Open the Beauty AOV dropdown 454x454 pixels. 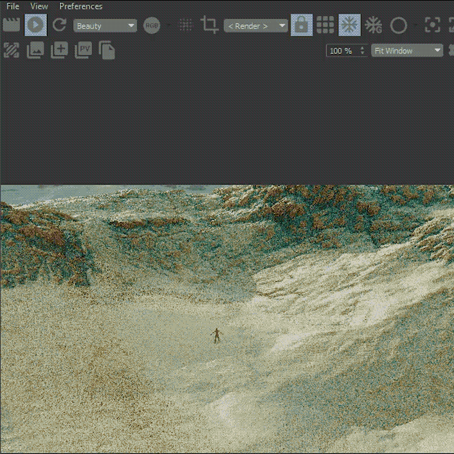[x=105, y=26]
